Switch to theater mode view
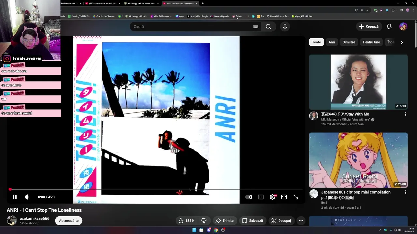 284,197
